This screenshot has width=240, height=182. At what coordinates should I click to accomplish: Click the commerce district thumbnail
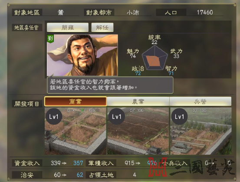[76, 131]
